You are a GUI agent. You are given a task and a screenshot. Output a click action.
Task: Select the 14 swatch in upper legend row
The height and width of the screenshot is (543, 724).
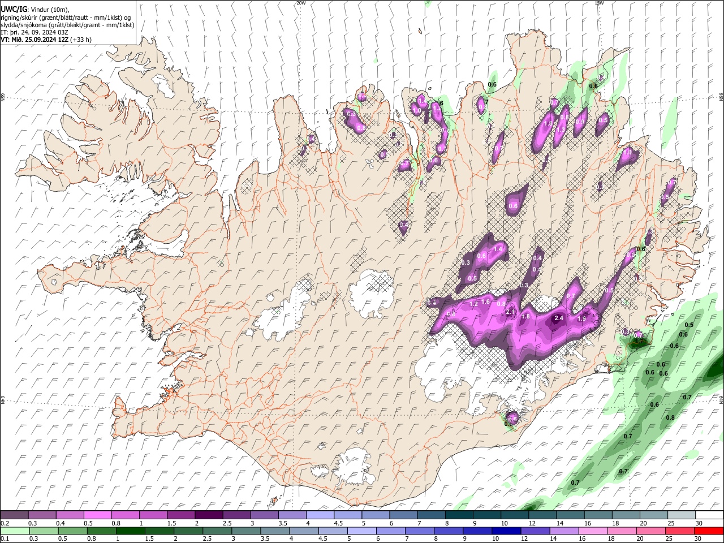click(570, 515)
